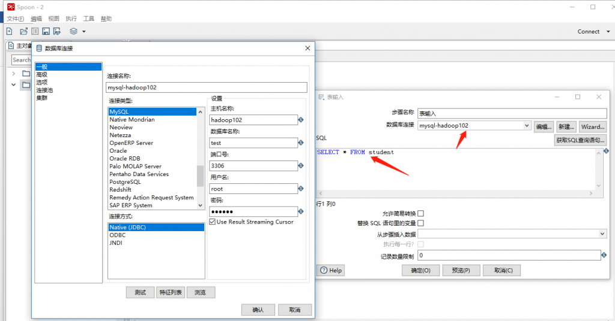Click scroll-down arrow of connection type list
Image resolution: width=615 pixels, height=321 pixels.
[x=201, y=205]
